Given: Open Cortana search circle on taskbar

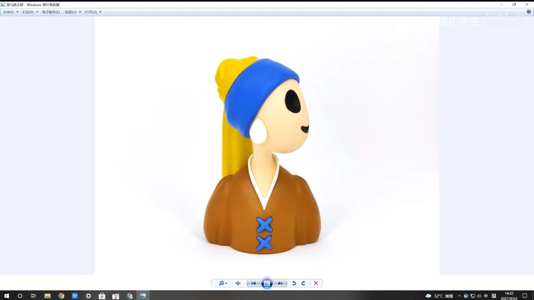Looking at the screenshot, I should [20, 296].
